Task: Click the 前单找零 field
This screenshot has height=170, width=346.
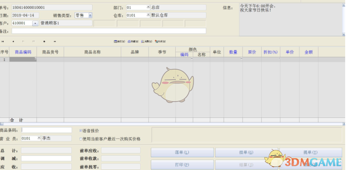Action: 121,167
